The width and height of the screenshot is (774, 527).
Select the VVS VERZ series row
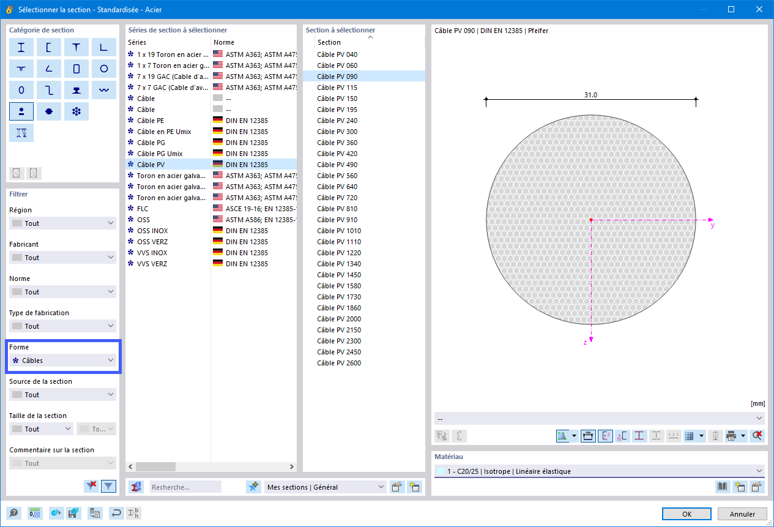[211, 264]
